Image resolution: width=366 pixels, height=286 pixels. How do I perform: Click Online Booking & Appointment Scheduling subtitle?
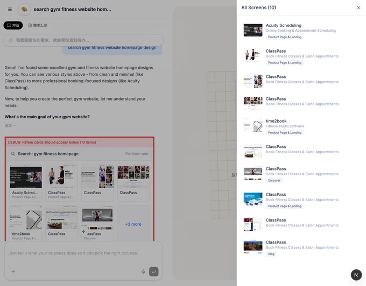point(301,31)
